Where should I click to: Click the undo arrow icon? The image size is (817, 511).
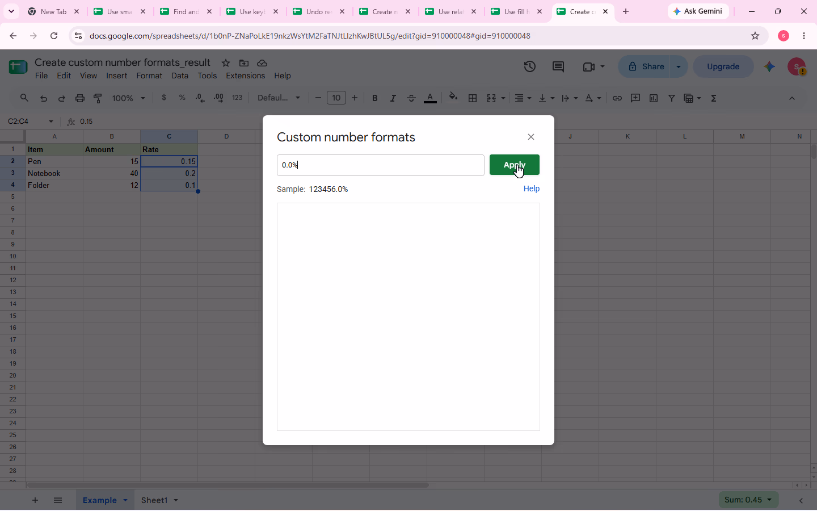[x=44, y=98]
